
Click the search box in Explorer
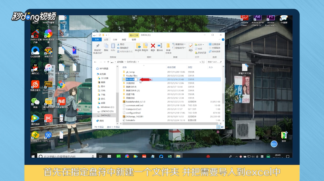(x=214, y=62)
